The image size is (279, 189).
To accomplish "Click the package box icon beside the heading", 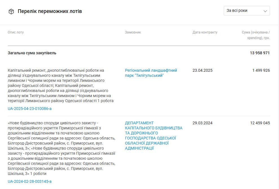I will pyautogui.click(x=11, y=11).
